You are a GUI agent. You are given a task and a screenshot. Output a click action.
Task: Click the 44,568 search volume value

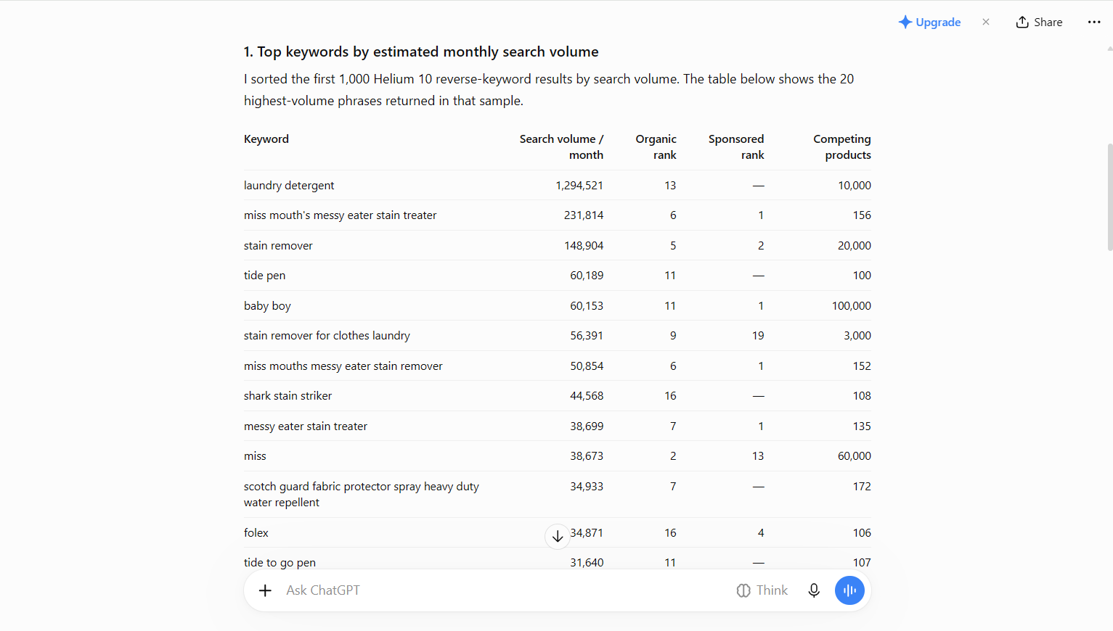[x=587, y=396]
